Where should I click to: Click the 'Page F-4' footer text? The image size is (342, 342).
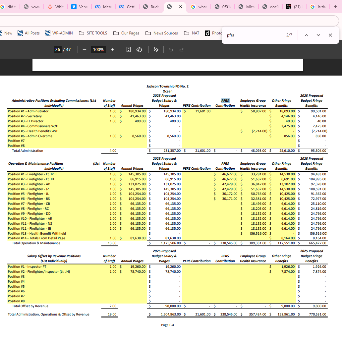[x=167, y=325]
